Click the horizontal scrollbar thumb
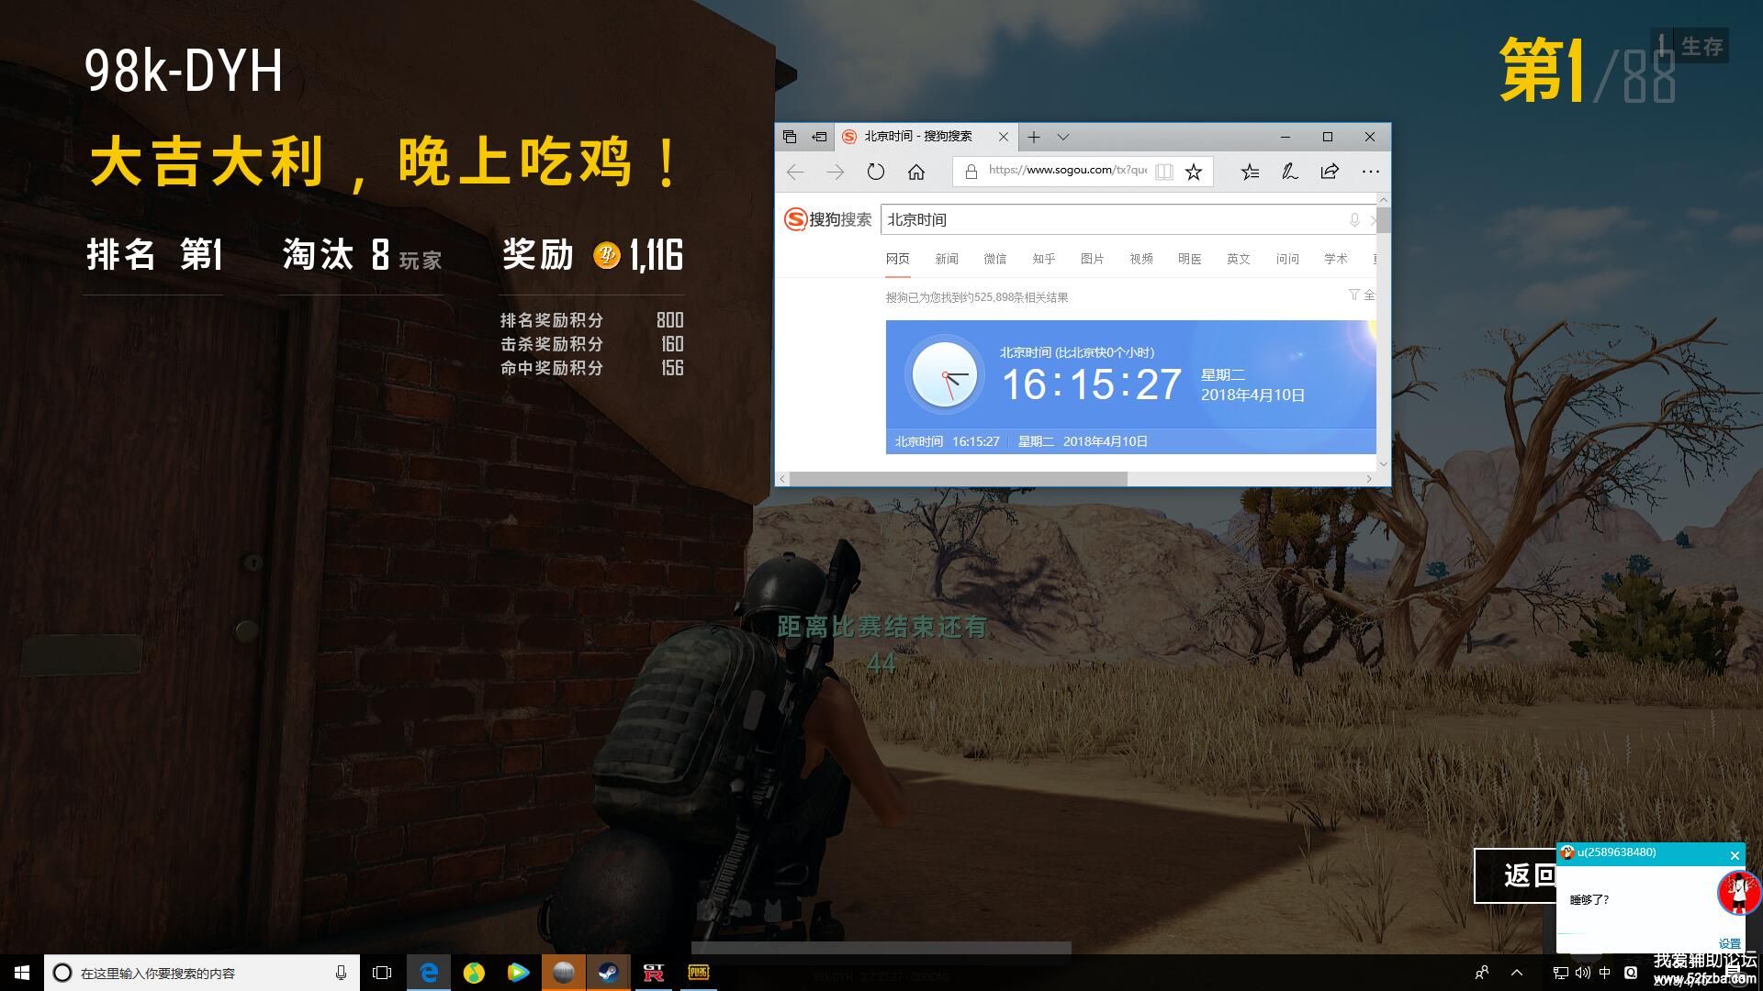 (958, 479)
